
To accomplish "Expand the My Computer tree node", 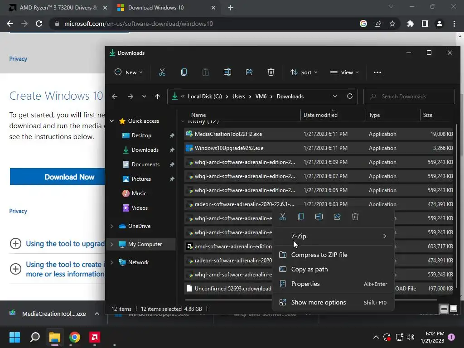I will (x=112, y=244).
